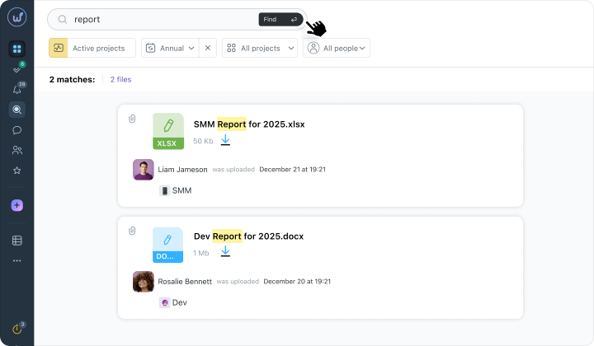Click the purple plus create button

[17, 205]
